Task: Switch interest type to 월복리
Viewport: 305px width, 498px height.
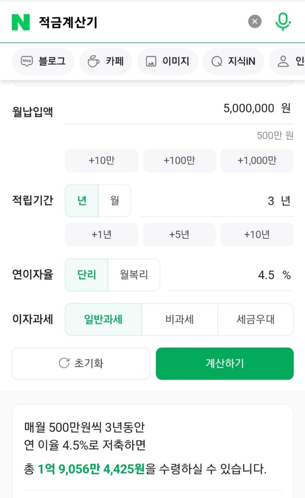Action: click(x=134, y=275)
